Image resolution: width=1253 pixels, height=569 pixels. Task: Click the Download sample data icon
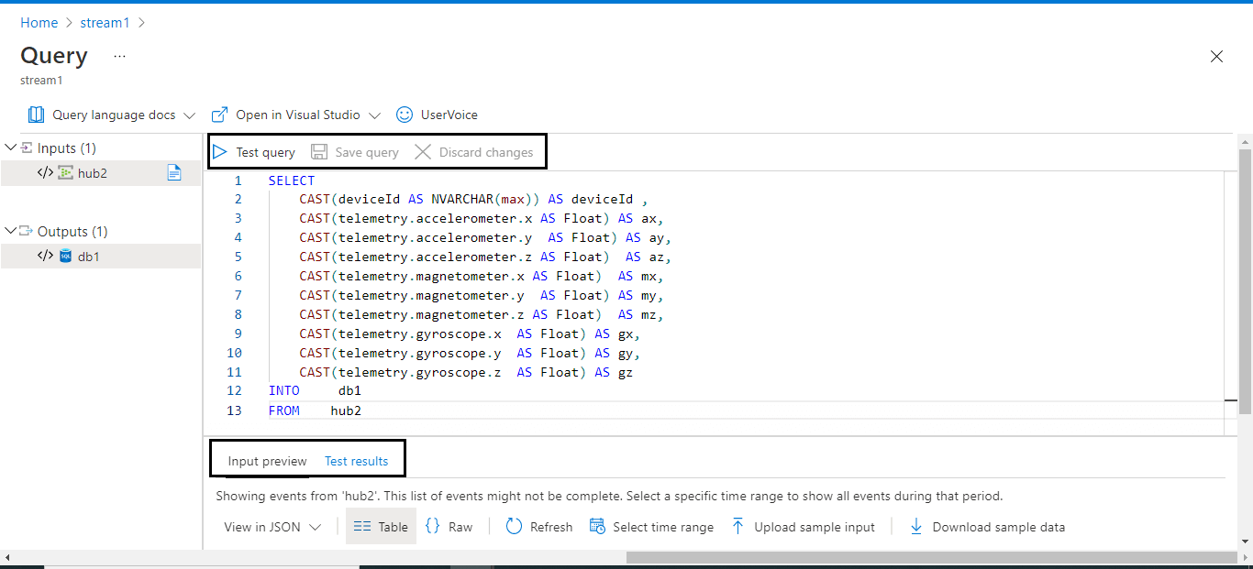[x=916, y=527]
